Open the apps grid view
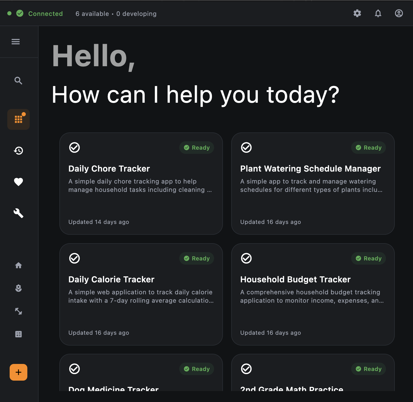Viewport: 413px width, 402px height. (18, 119)
